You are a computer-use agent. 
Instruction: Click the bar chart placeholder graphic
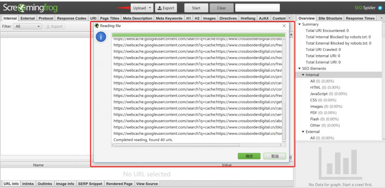[340, 163]
